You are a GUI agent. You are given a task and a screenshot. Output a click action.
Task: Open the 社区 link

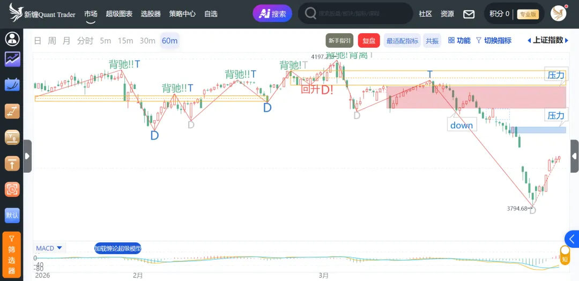(425, 14)
